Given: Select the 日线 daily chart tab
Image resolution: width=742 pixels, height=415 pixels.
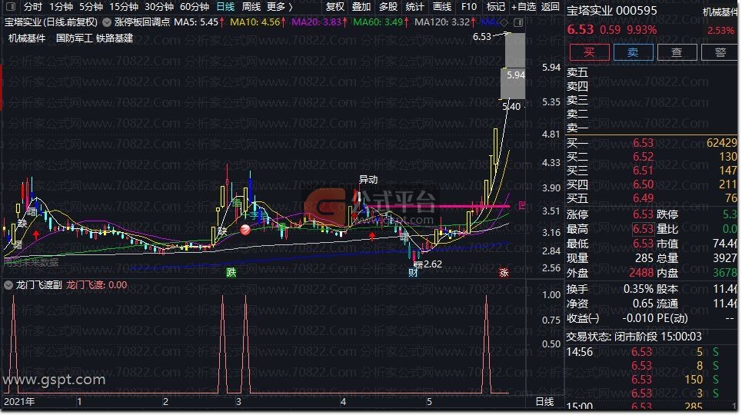Looking at the screenshot, I should [x=225, y=7].
